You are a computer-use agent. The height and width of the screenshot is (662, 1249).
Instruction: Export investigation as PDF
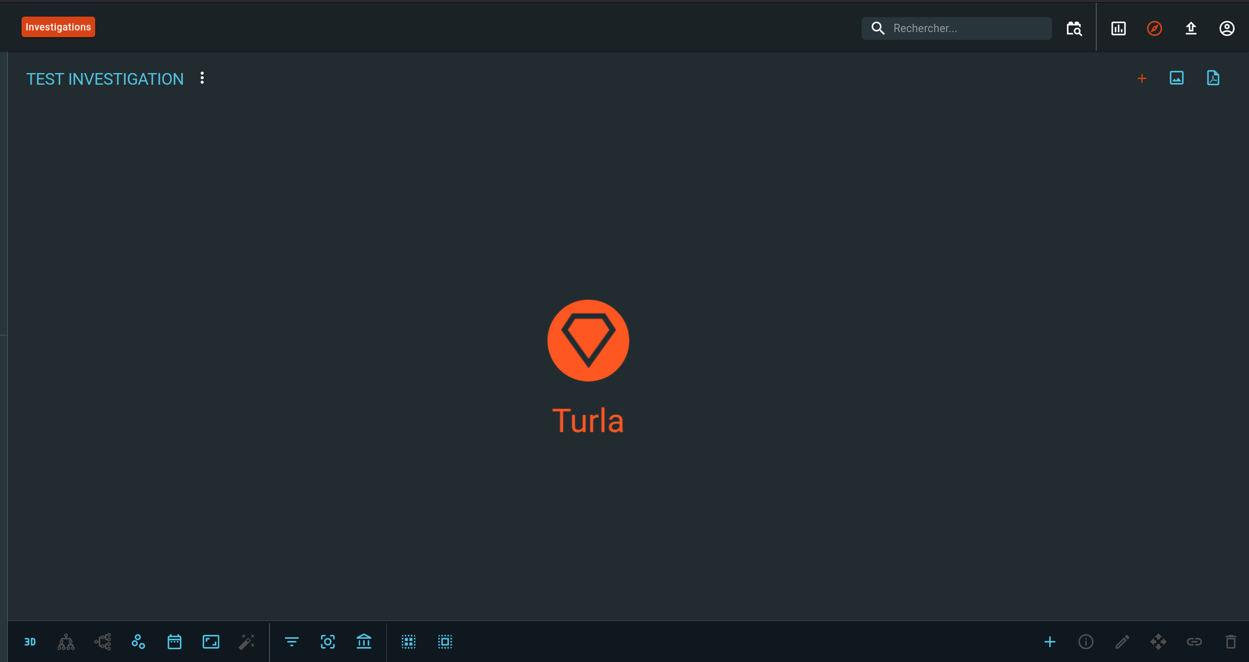[x=1213, y=78]
